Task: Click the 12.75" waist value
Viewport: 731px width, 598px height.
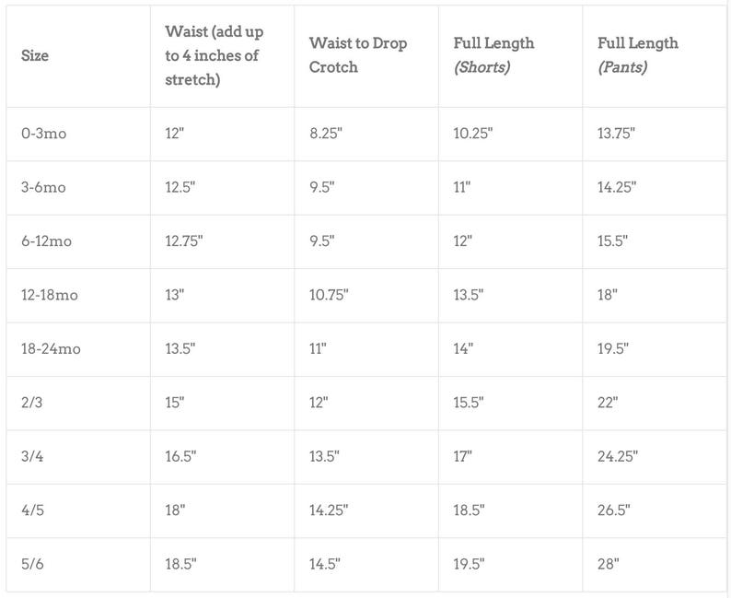Action: point(184,240)
